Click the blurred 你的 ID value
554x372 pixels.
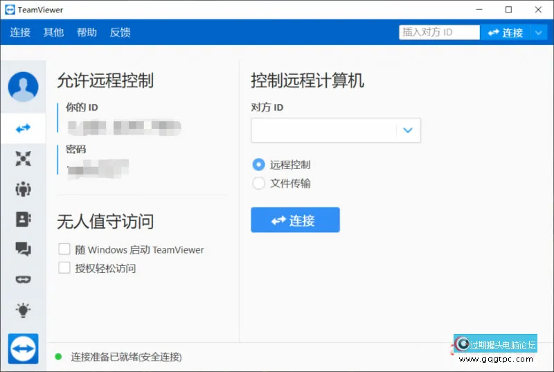click(x=124, y=128)
